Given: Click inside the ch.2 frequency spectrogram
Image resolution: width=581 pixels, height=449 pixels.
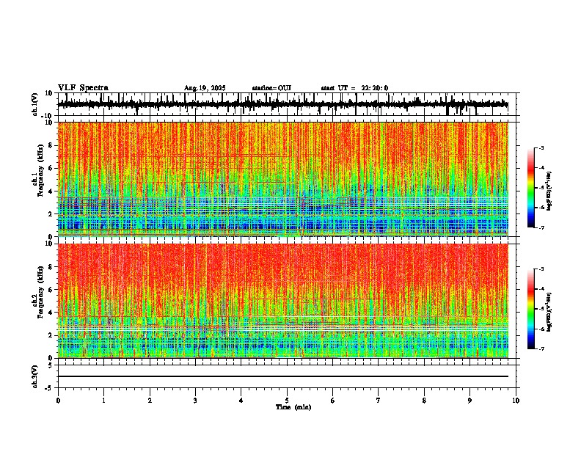Looking at the screenshot, I should click(282, 301).
